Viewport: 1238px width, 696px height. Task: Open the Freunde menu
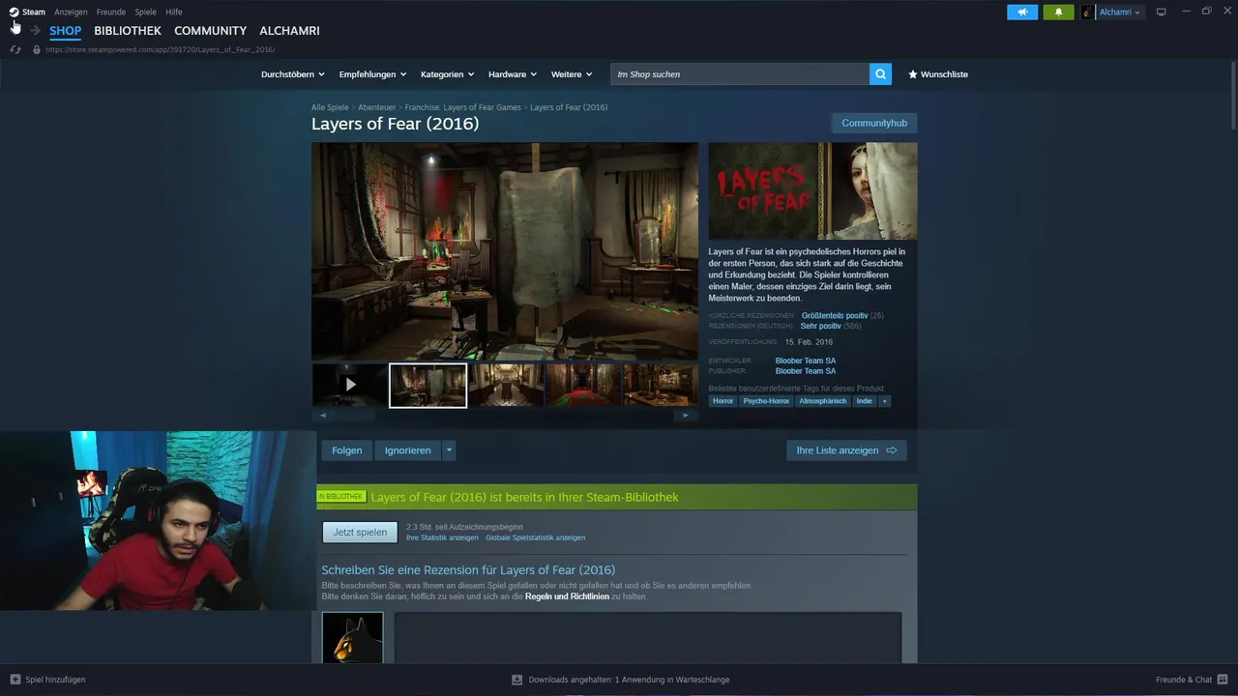[x=111, y=12]
